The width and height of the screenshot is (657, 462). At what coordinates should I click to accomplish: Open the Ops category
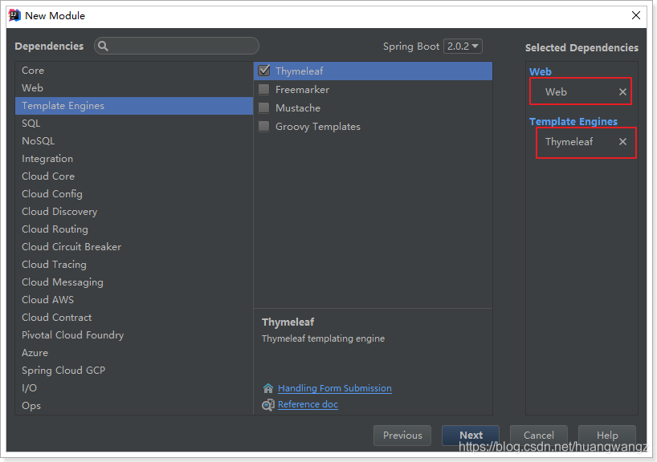pos(134,406)
